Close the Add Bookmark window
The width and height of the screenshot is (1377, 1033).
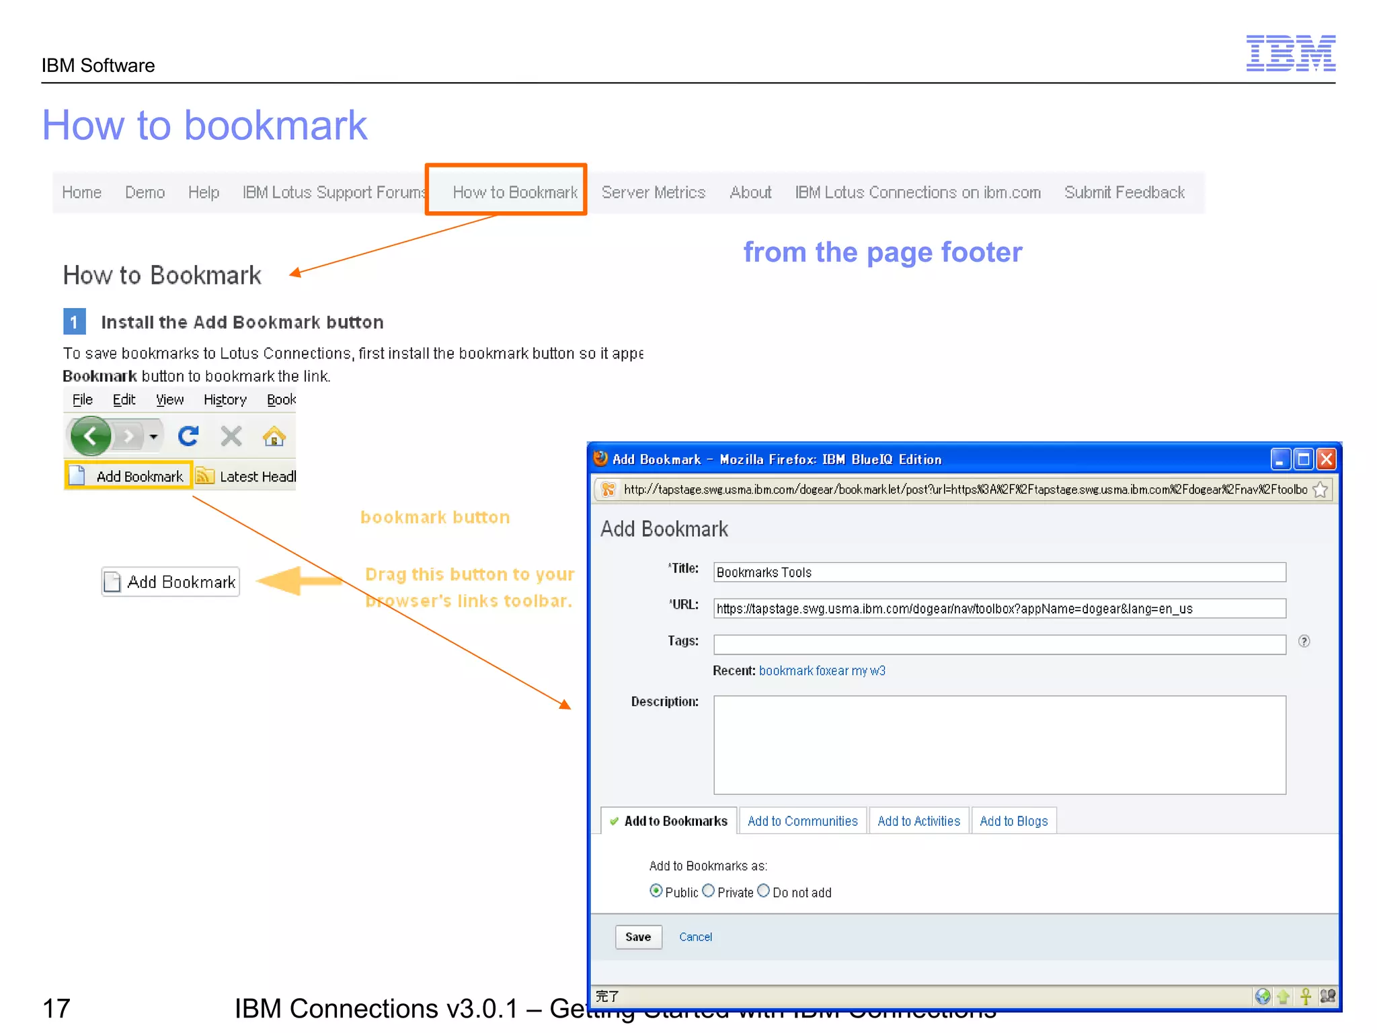pos(1327,459)
